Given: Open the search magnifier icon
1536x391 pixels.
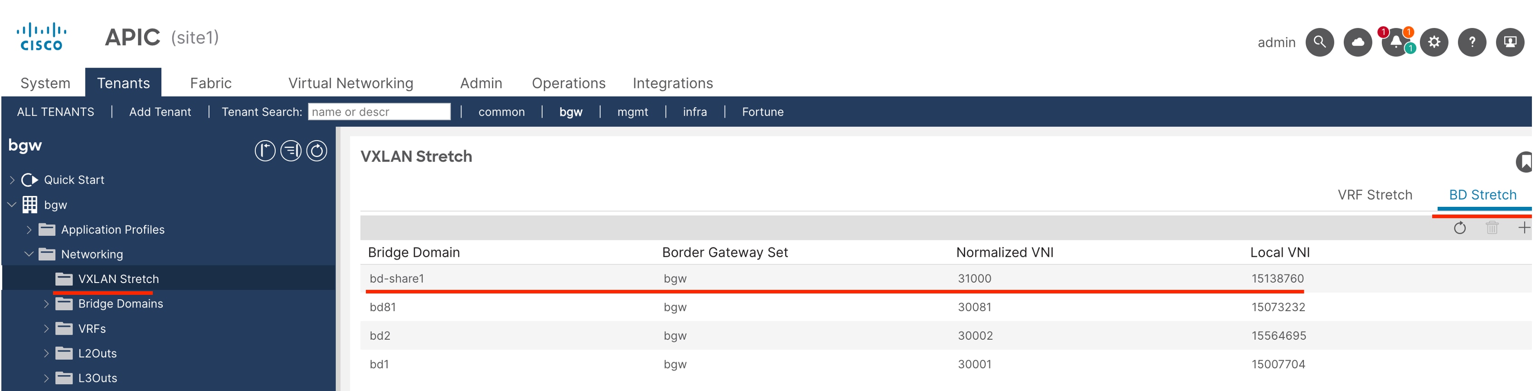Looking at the screenshot, I should coord(1319,42).
